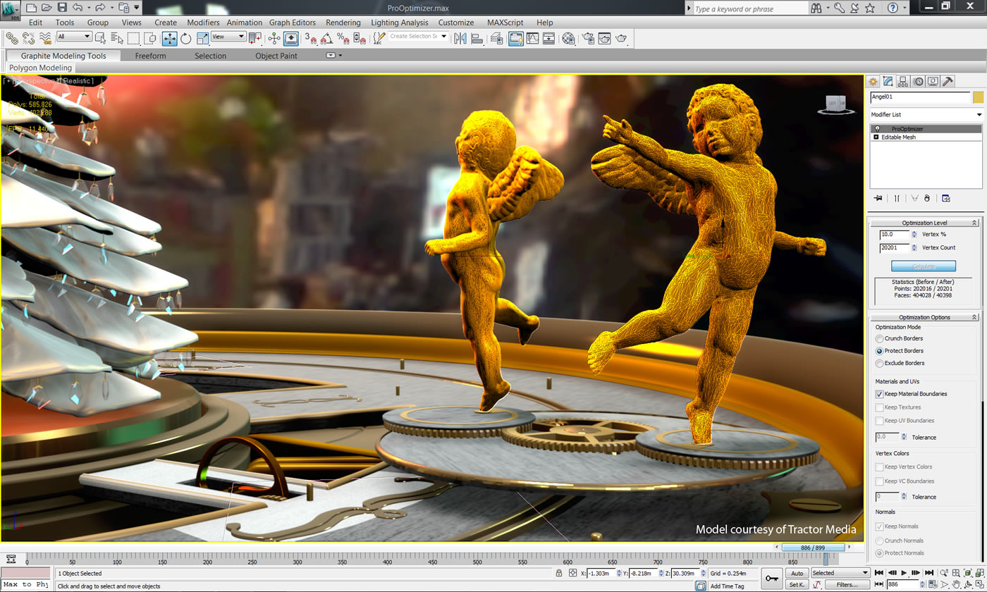
Task: Open the View reference coordinate dropdown
Action: coord(228,37)
